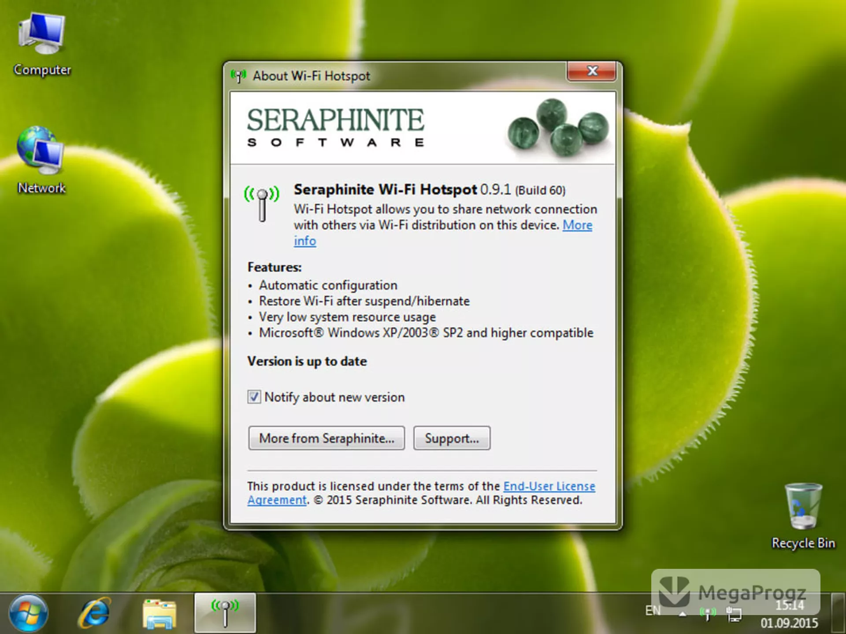The height and width of the screenshot is (634, 846).
Task: Click the antenna icon in dialog title bar
Action: click(238, 76)
